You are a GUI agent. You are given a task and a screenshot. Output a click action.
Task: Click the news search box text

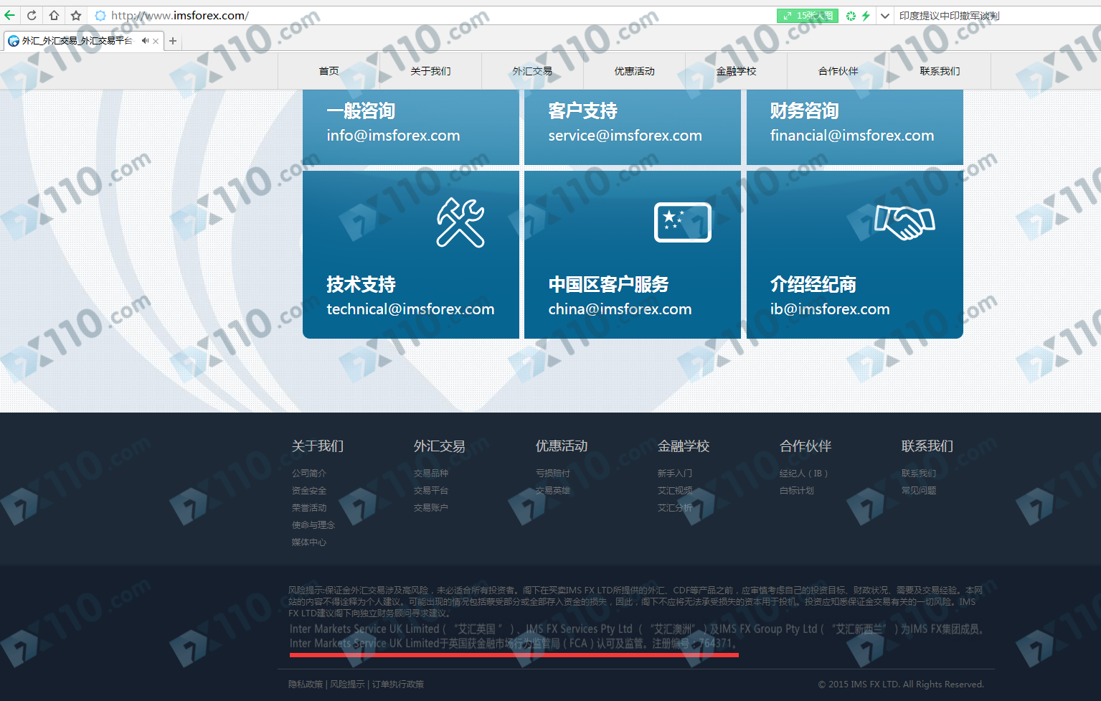pos(949,15)
